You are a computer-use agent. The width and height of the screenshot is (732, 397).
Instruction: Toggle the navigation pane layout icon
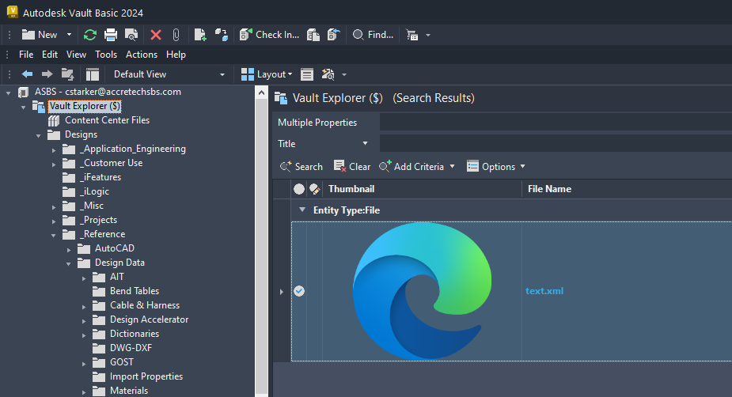pos(93,74)
